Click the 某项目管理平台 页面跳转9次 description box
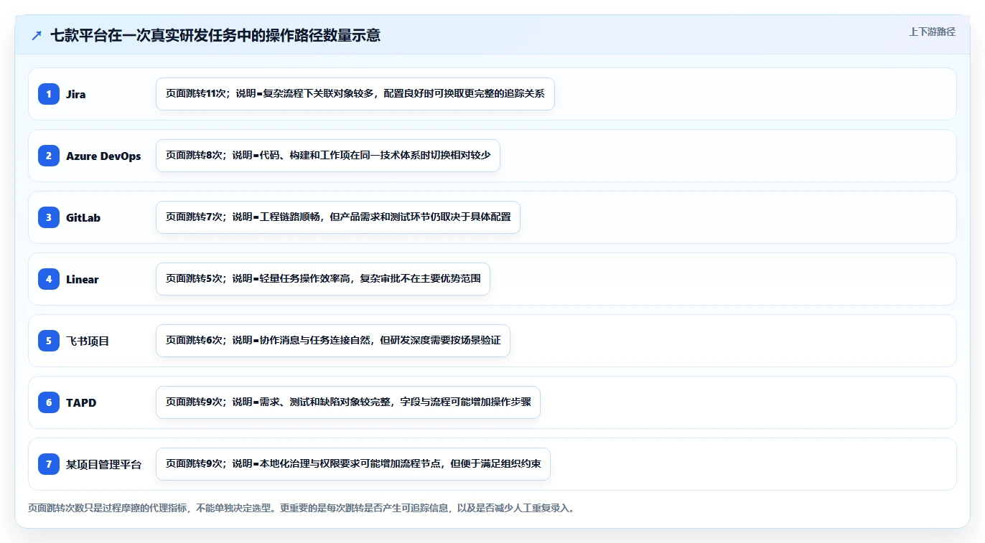The image size is (985, 543). tap(353, 464)
